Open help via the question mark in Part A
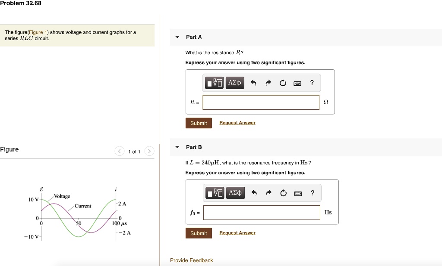 (312, 83)
